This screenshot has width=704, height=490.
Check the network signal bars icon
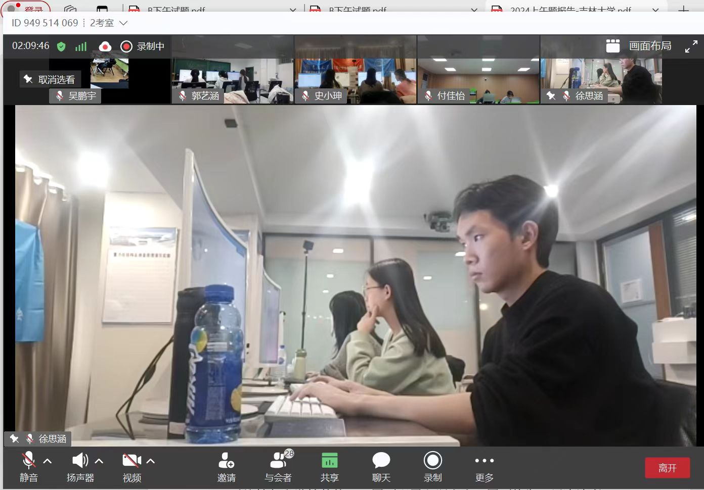81,46
